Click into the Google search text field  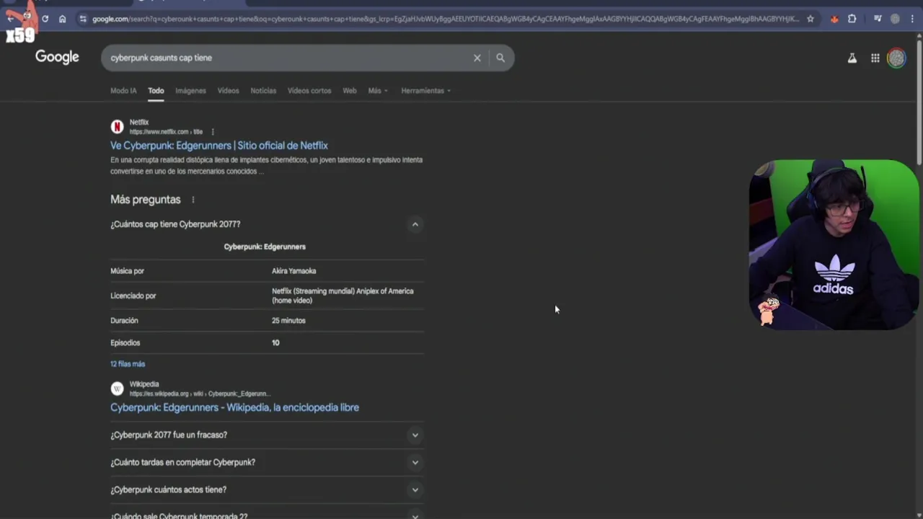point(288,58)
